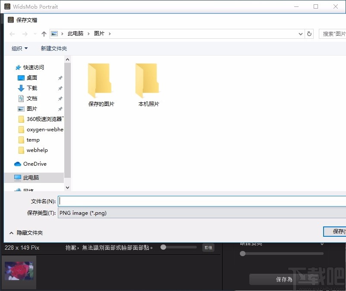Select 此电脑 in the navigation pane
Screen dimensions: 346x291
[34, 178]
